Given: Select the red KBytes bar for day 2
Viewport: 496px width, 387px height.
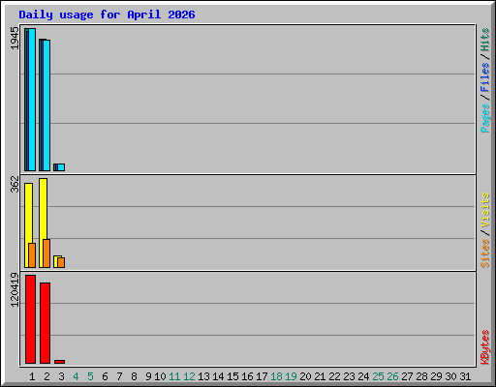Looking at the screenshot, I should [x=45, y=323].
